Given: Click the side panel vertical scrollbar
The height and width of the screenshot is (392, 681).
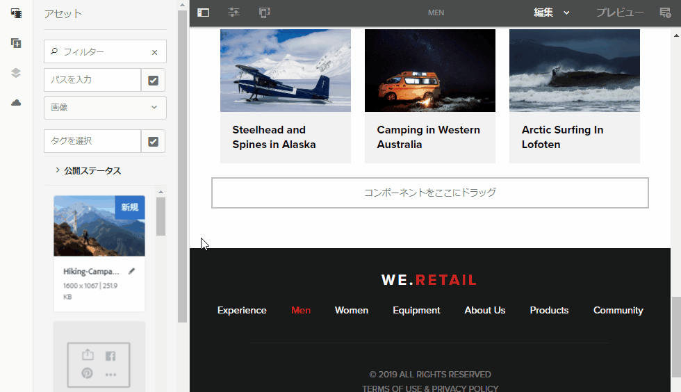Looking at the screenshot, I should click(182, 166).
